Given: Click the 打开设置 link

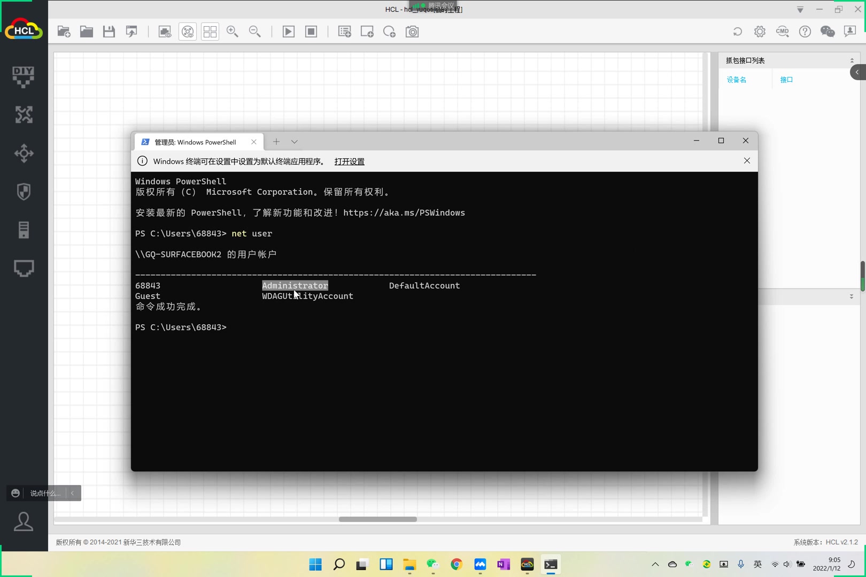Looking at the screenshot, I should pyautogui.click(x=349, y=161).
